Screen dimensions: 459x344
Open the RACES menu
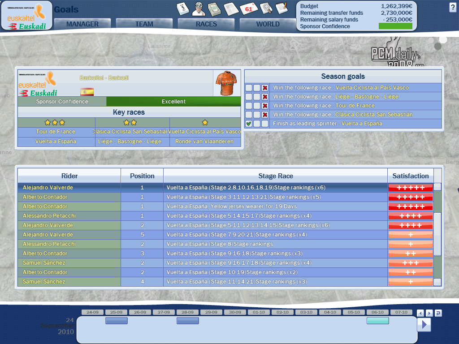(206, 24)
